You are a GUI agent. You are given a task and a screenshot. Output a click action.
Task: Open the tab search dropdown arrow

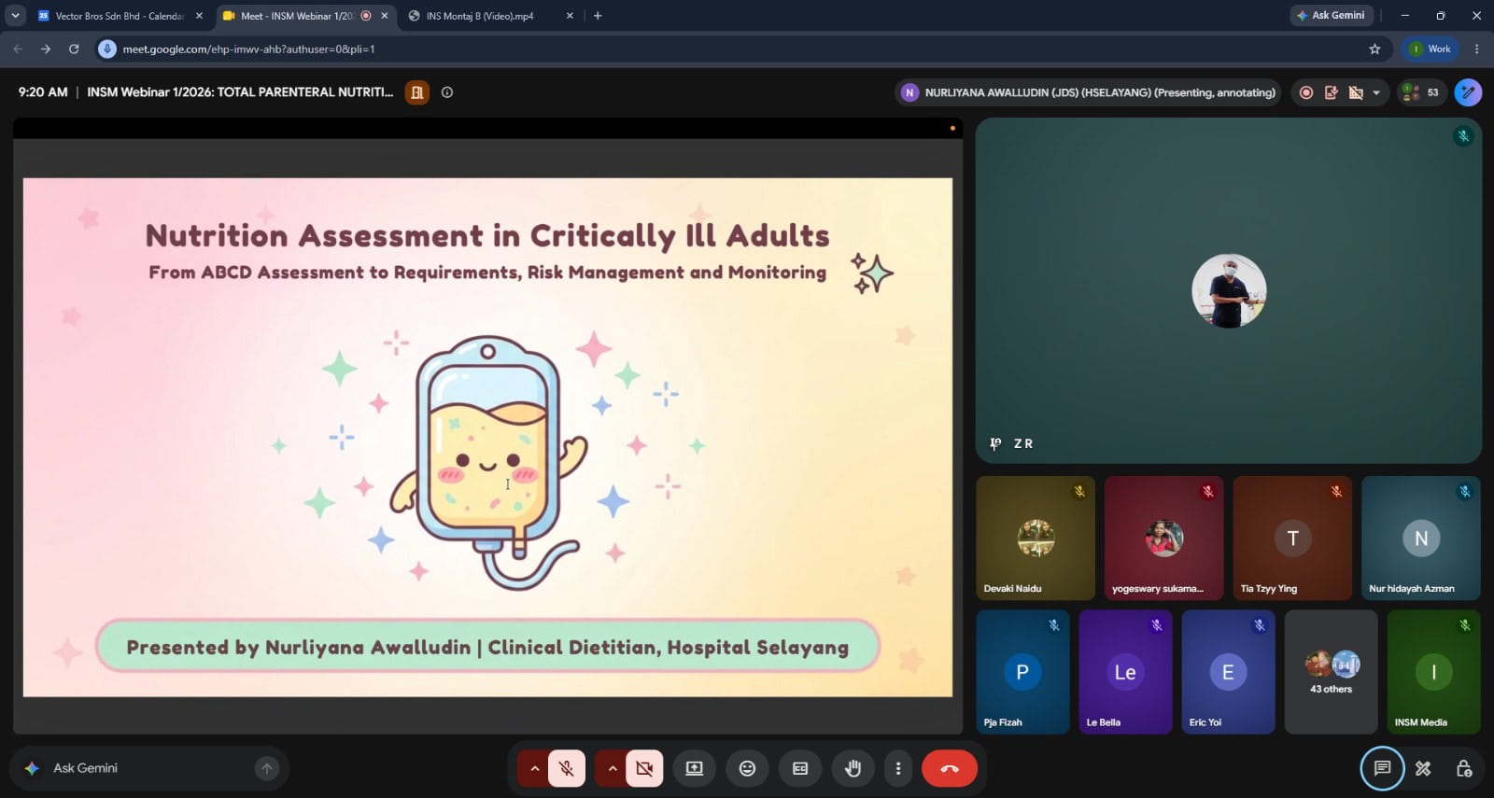pos(15,16)
